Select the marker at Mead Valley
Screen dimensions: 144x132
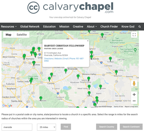[89, 87]
